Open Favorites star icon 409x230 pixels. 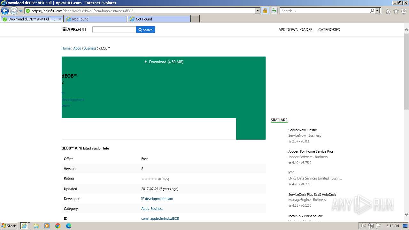(x=396, y=11)
